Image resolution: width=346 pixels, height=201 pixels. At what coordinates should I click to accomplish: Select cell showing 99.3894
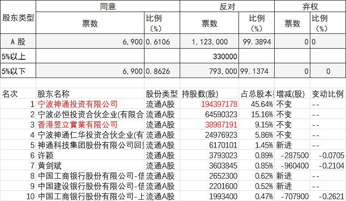point(256,41)
